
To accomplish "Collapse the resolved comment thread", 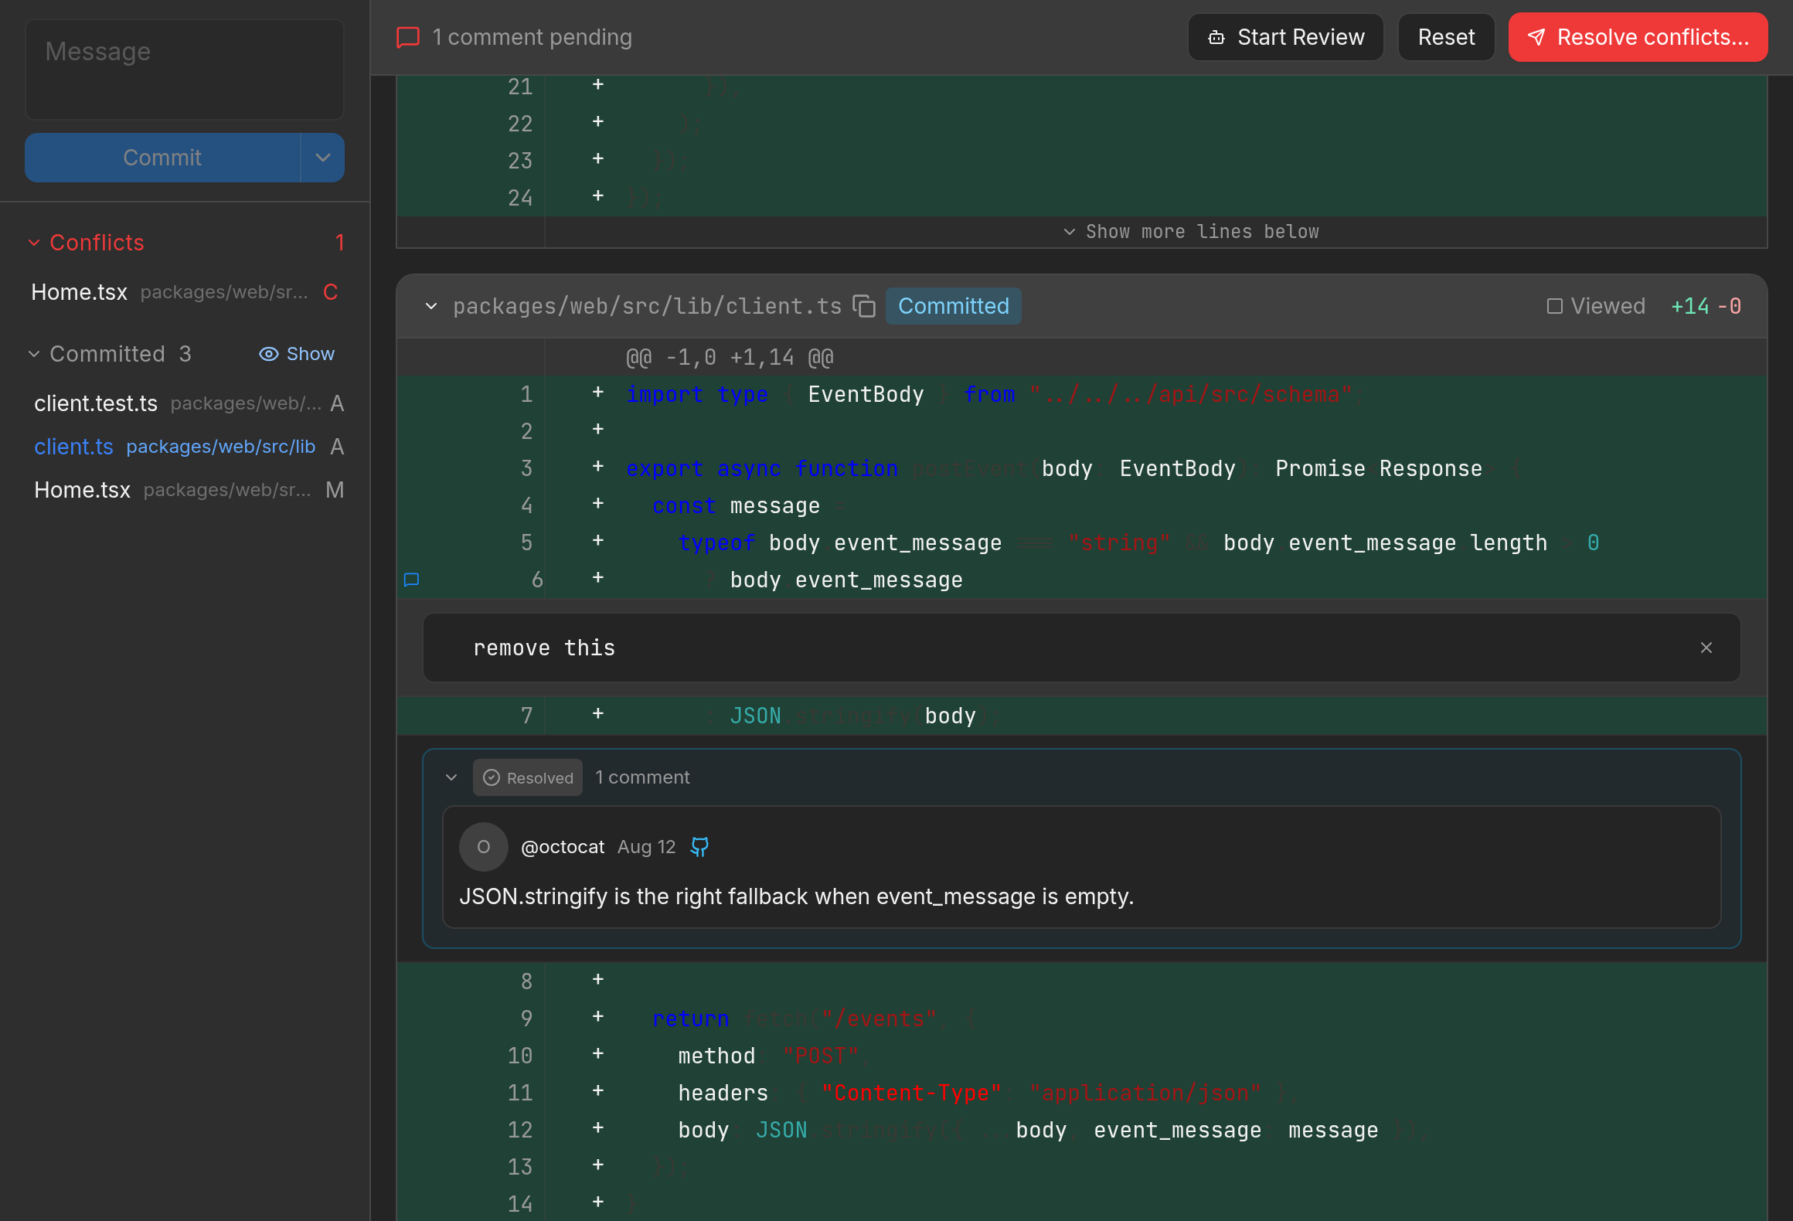I will click(x=451, y=777).
